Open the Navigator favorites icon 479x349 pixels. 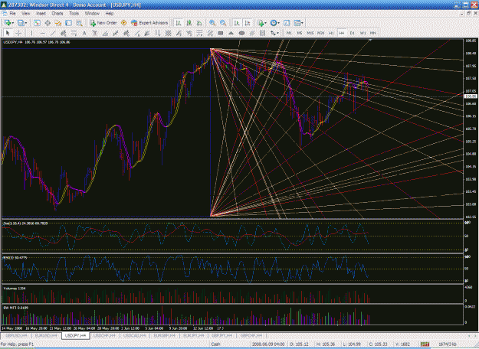pos(57,23)
